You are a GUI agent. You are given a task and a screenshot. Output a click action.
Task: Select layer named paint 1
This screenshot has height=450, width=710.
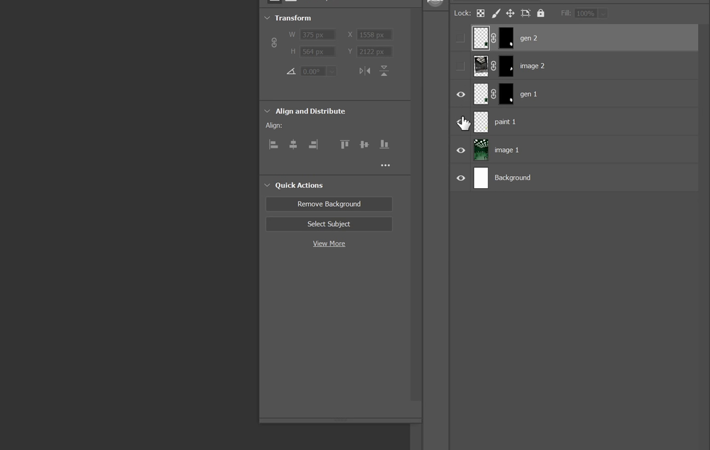[x=505, y=122]
